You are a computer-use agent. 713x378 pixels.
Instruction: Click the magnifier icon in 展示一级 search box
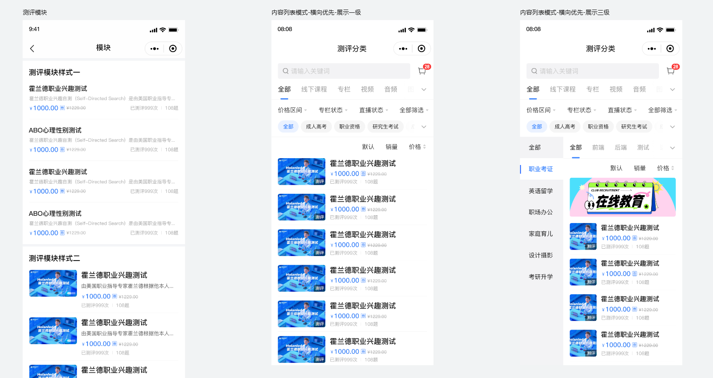tap(285, 71)
